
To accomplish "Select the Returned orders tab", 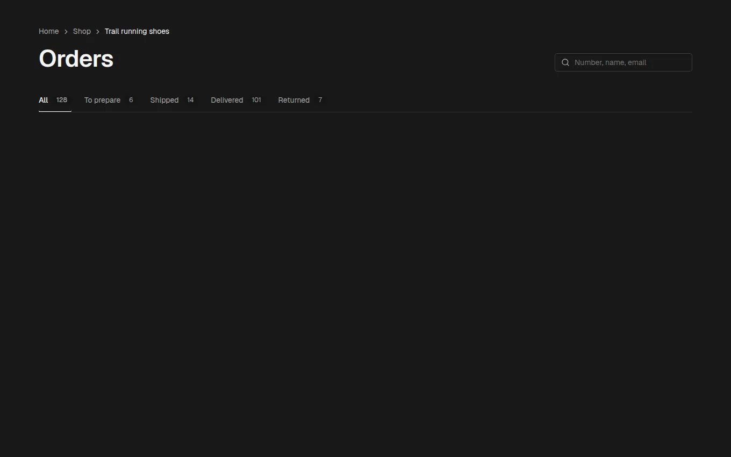I will pos(302,100).
